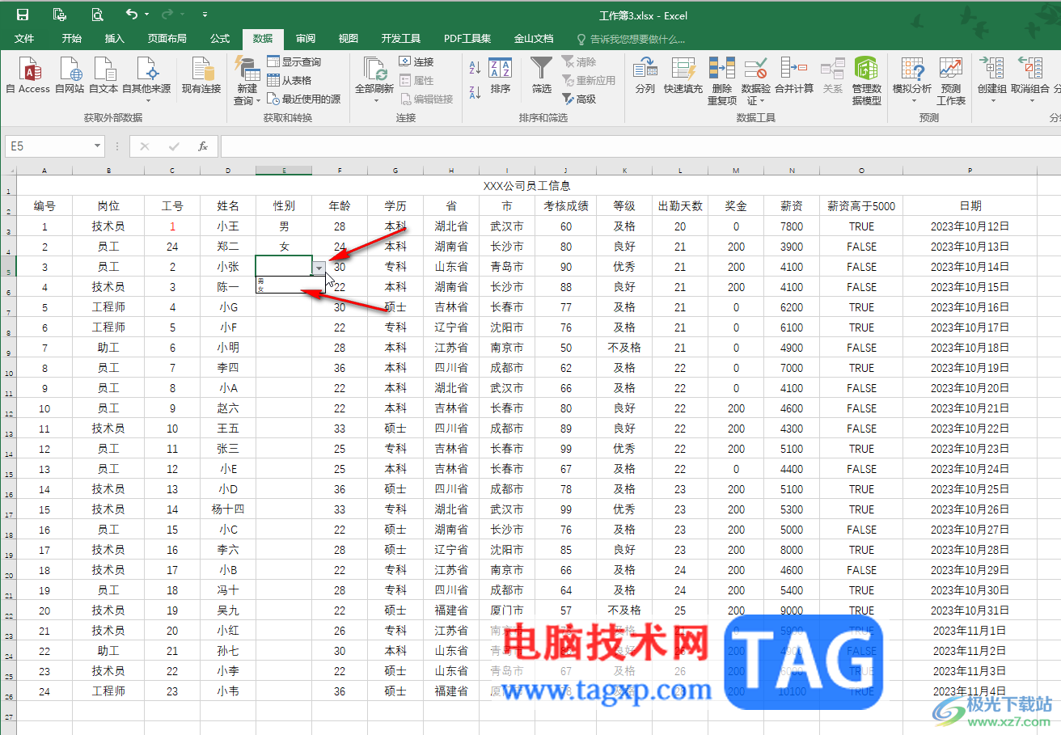Click the 高级 advanced filter button

[x=580, y=99]
